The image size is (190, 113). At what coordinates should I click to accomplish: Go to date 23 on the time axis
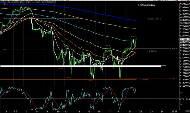[151, 111]
